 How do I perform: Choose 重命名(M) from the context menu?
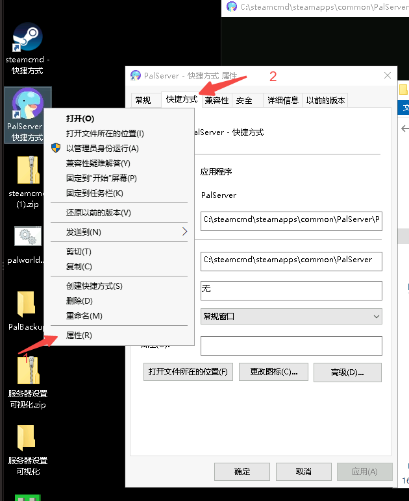tap(119, 315)
